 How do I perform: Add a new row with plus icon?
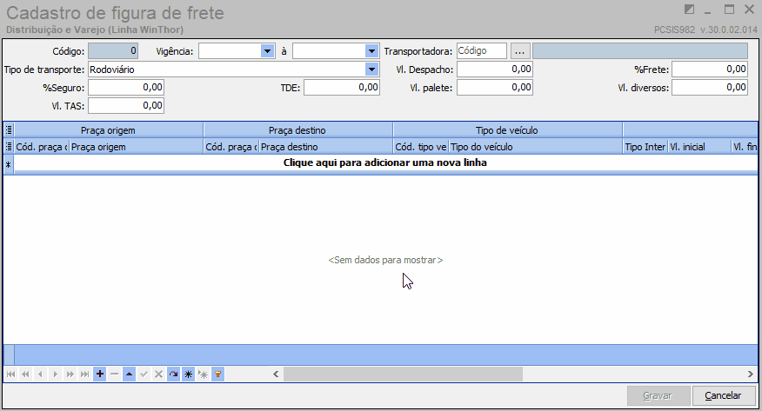(100, 375)
